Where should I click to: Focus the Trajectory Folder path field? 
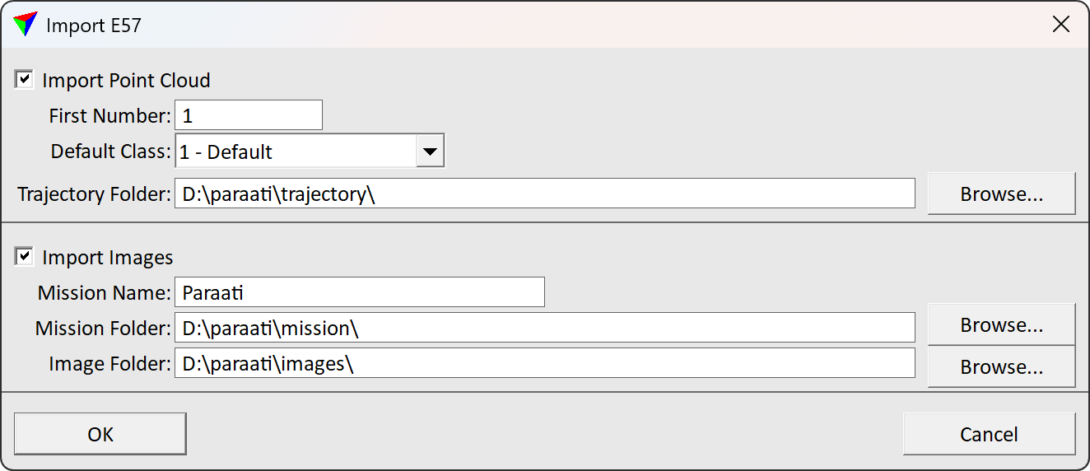pos(544,194)
